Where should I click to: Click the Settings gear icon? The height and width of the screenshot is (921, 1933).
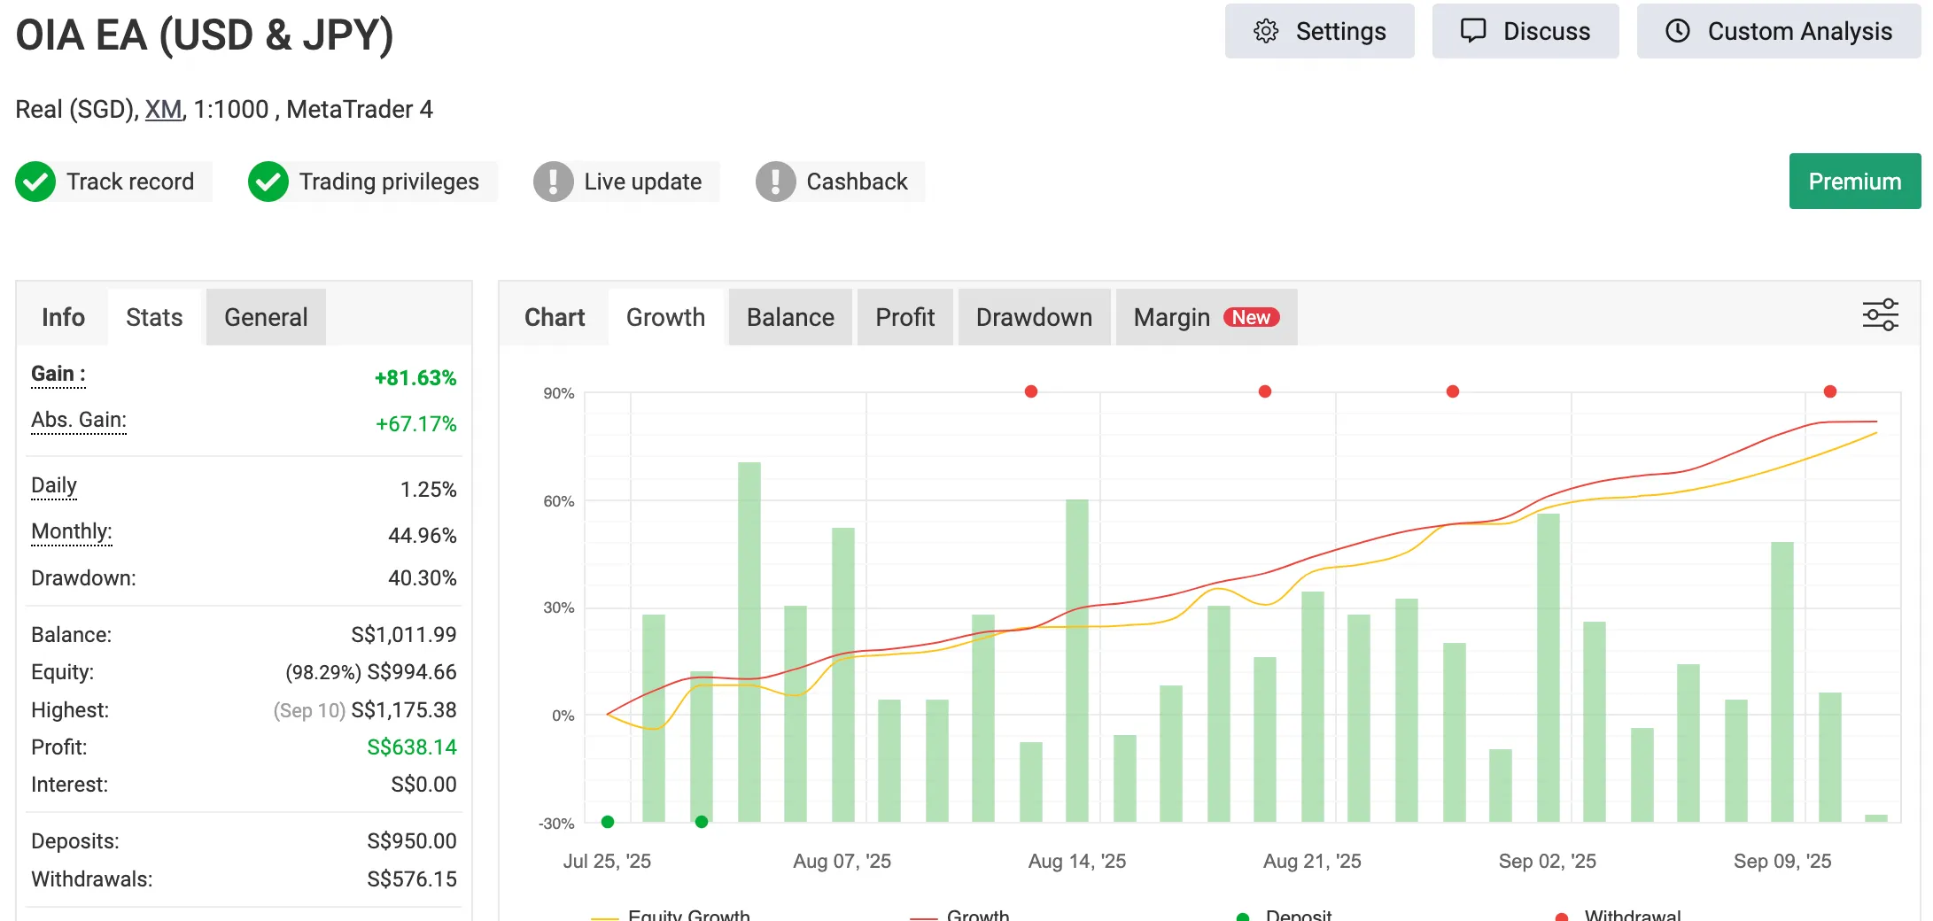pos(1266,31)
